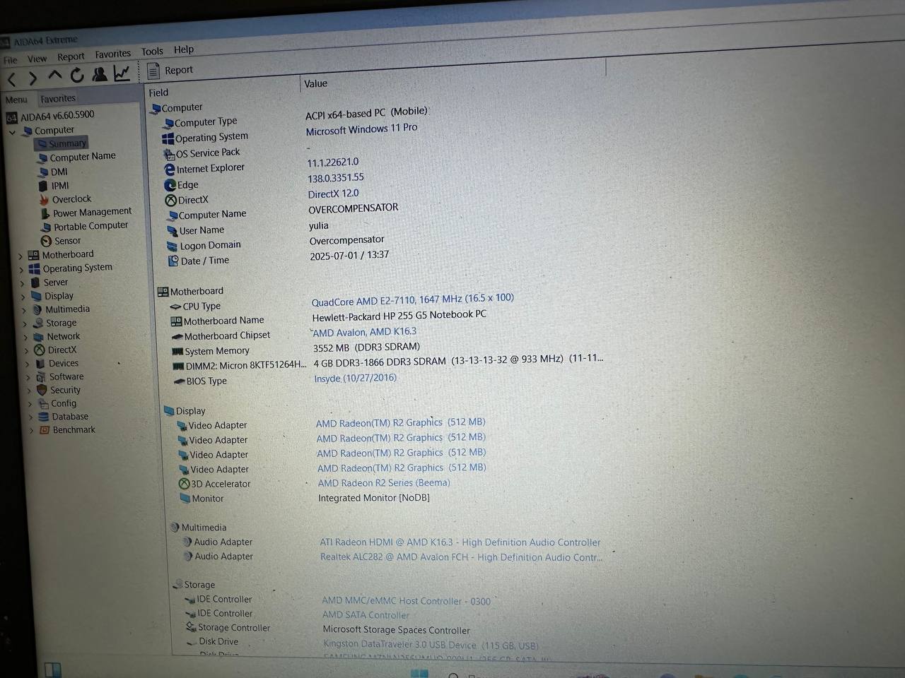Viewport: 905px width, 678px height.
Task: Click the Value column header
Action: pos(315,83)
